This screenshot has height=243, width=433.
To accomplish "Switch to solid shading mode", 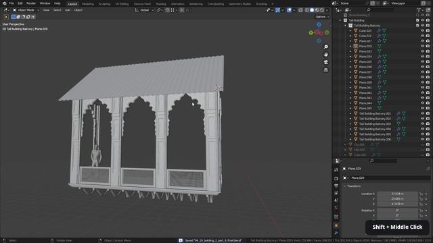I will click(x=312, y=10).
